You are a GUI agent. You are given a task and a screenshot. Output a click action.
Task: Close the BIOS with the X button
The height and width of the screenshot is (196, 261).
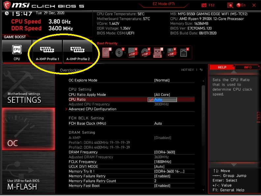(254, 5)
